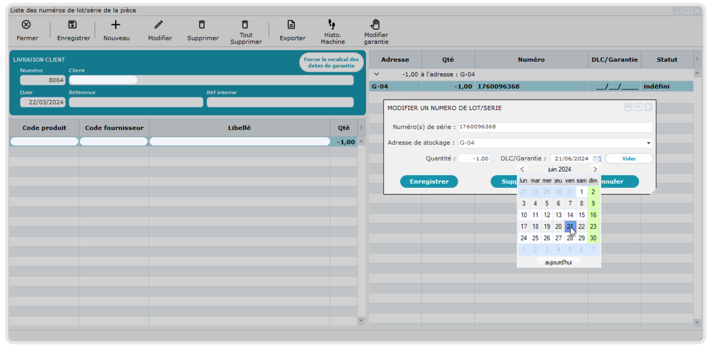Click the DLC/Garantie column header
Viewport: 710px width, 346px height.
(615, 59)
